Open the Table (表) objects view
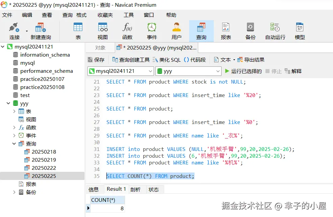Viewport: 333px width, 217px height. (x=78, y=31)
